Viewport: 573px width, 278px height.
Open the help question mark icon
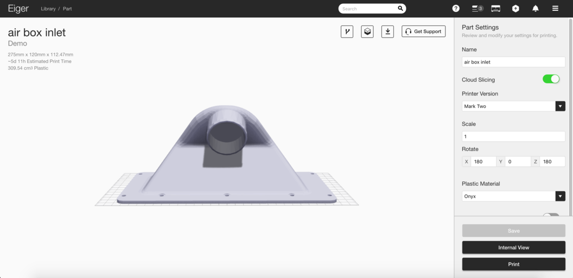point(456,9)
